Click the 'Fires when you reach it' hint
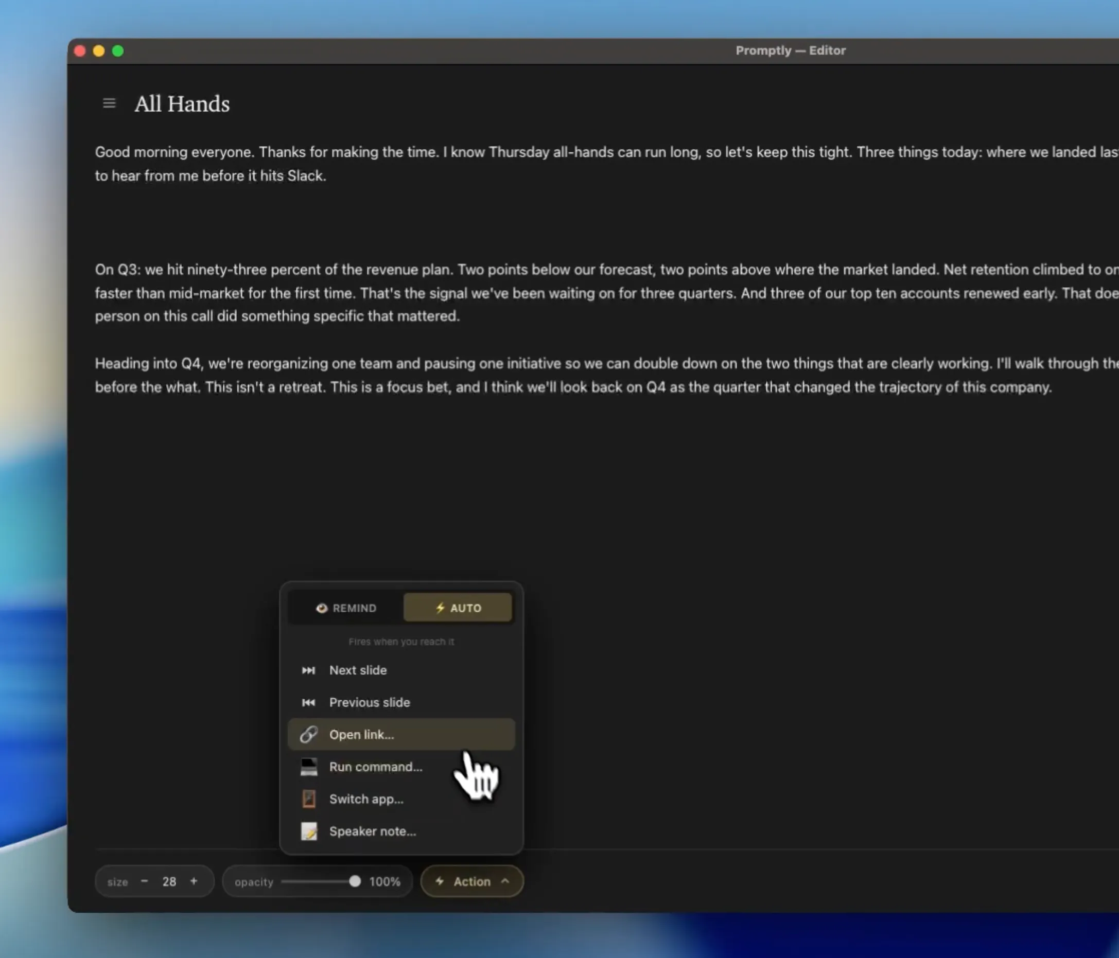Screen dimensions: 1119x958 (401, 642)
